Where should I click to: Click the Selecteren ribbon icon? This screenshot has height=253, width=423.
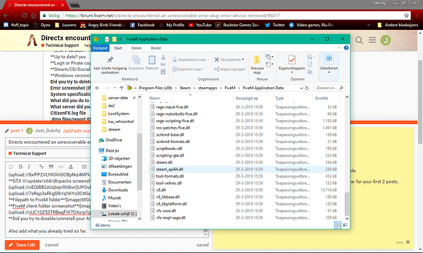pyautogui.click(x=329, y=59)
